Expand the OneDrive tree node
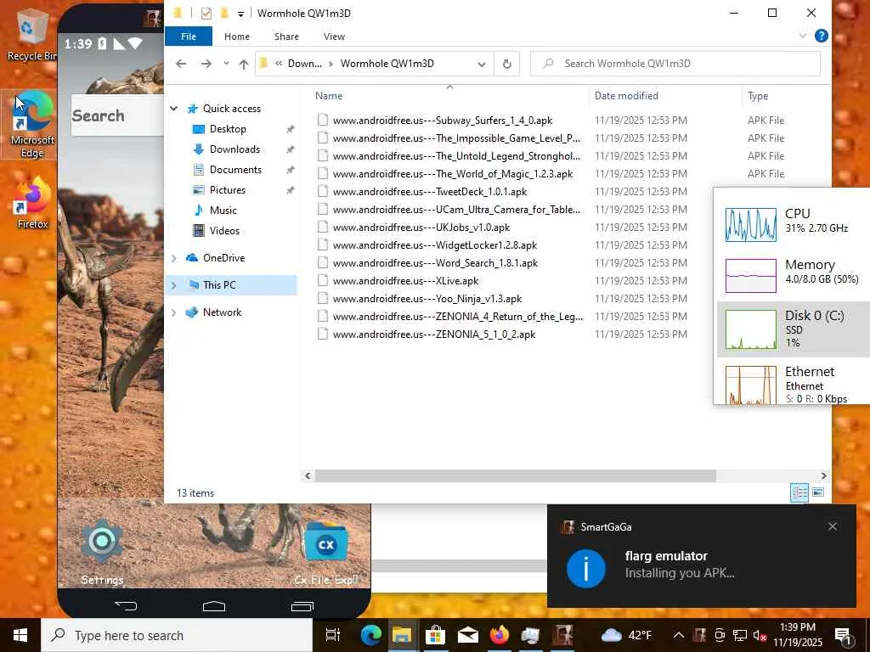Image resolution: width=870 pixels, height=652 pixels. 173,258
